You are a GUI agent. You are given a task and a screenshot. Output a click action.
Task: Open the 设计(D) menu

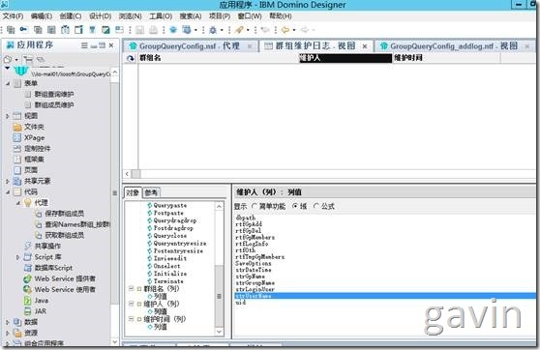click(x=100, y=16)
